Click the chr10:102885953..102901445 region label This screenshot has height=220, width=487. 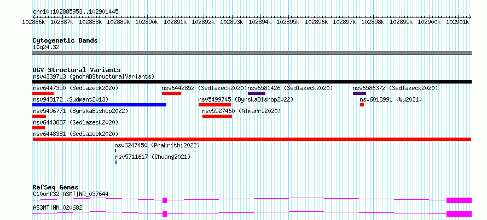click(x=76, y=12)
